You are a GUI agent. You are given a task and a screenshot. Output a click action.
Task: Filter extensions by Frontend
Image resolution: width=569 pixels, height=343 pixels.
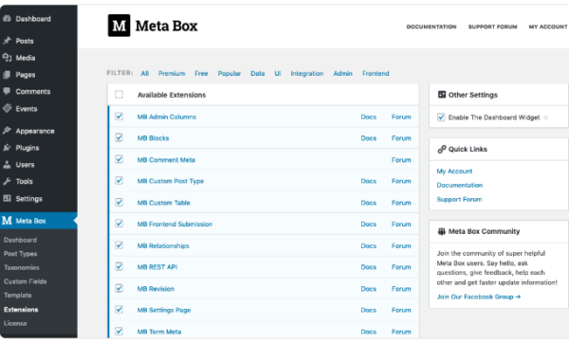(376, 73)
